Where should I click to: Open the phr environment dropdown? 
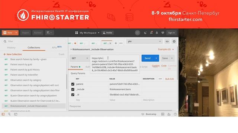click(144, 41)
